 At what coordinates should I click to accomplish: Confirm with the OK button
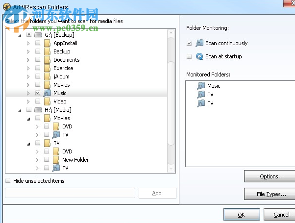click(242, 215)
